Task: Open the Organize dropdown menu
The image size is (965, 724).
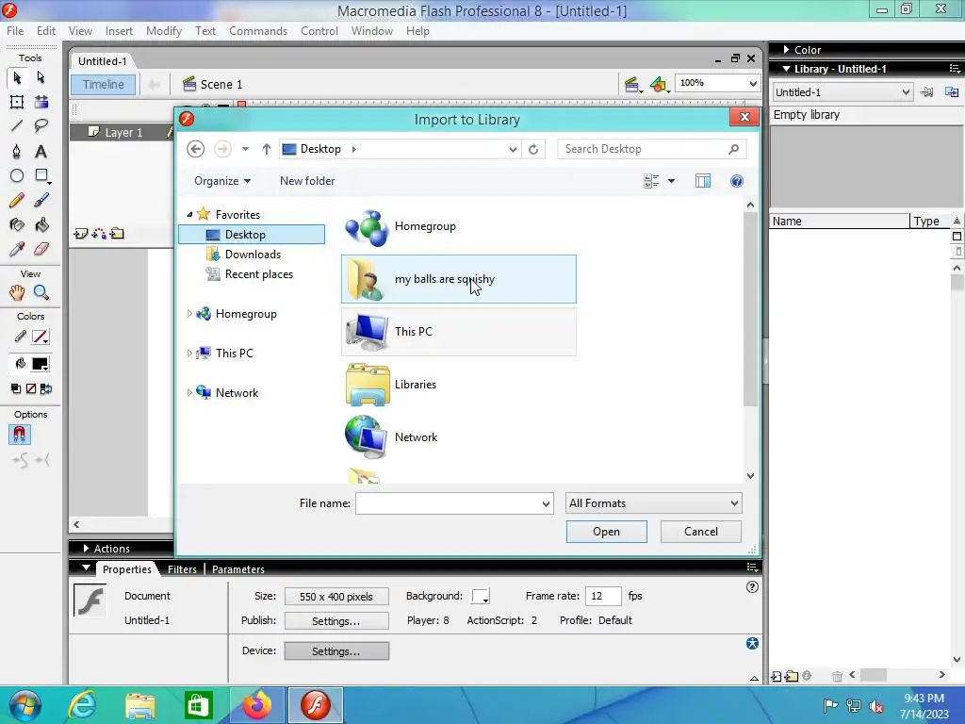Action: (x=222, y=181)
